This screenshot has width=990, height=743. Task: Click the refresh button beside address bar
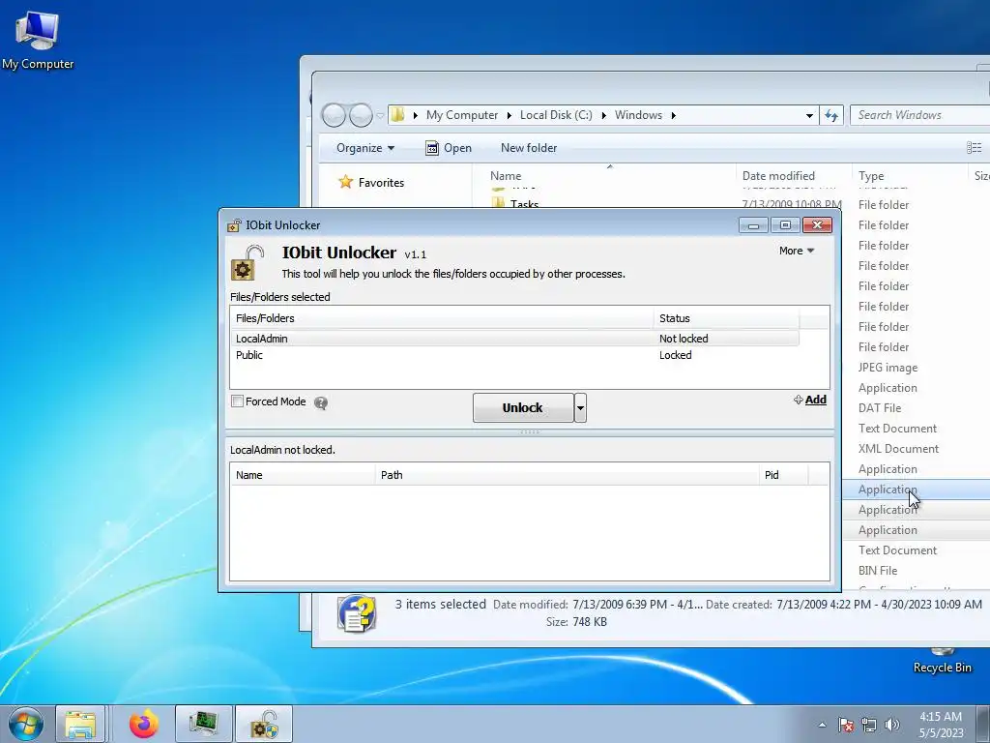[x=831, y=116]
